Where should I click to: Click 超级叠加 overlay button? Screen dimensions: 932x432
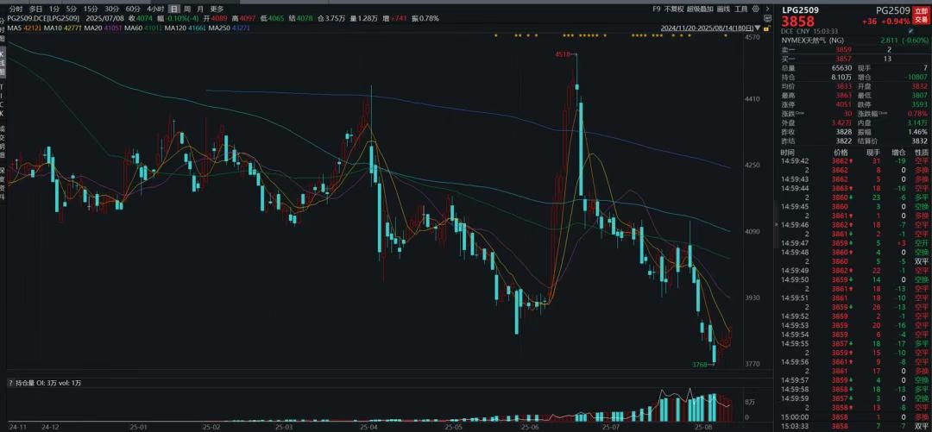700,9
